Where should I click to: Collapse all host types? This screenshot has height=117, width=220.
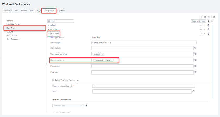tap(212, 21)
